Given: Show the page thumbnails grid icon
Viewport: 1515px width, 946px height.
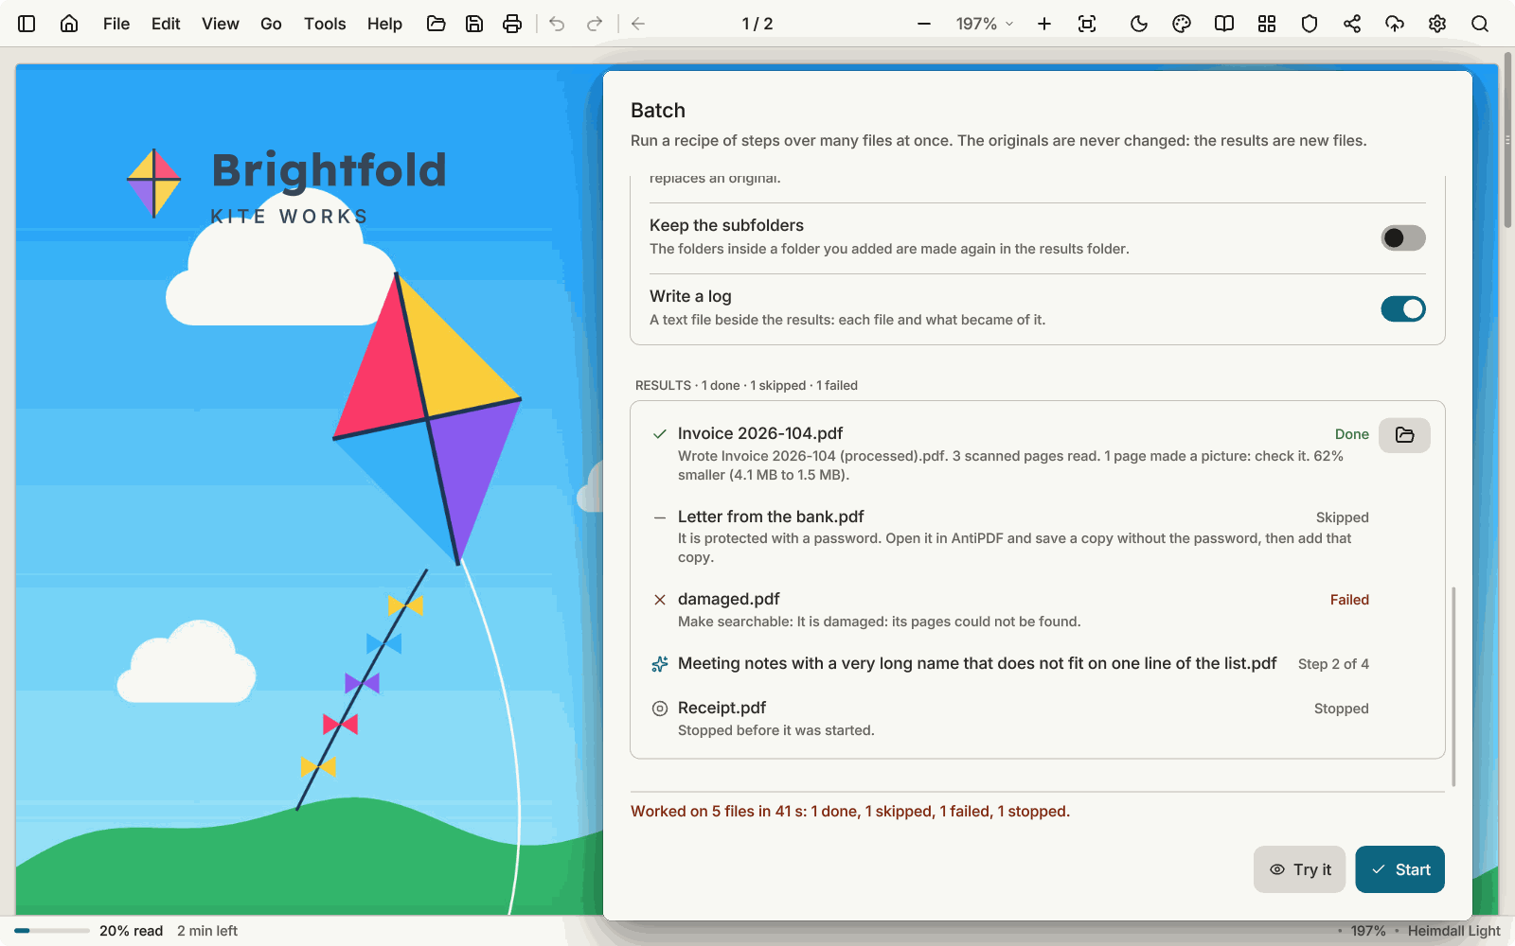Looking at the screenshot, I should (1267, 24).
